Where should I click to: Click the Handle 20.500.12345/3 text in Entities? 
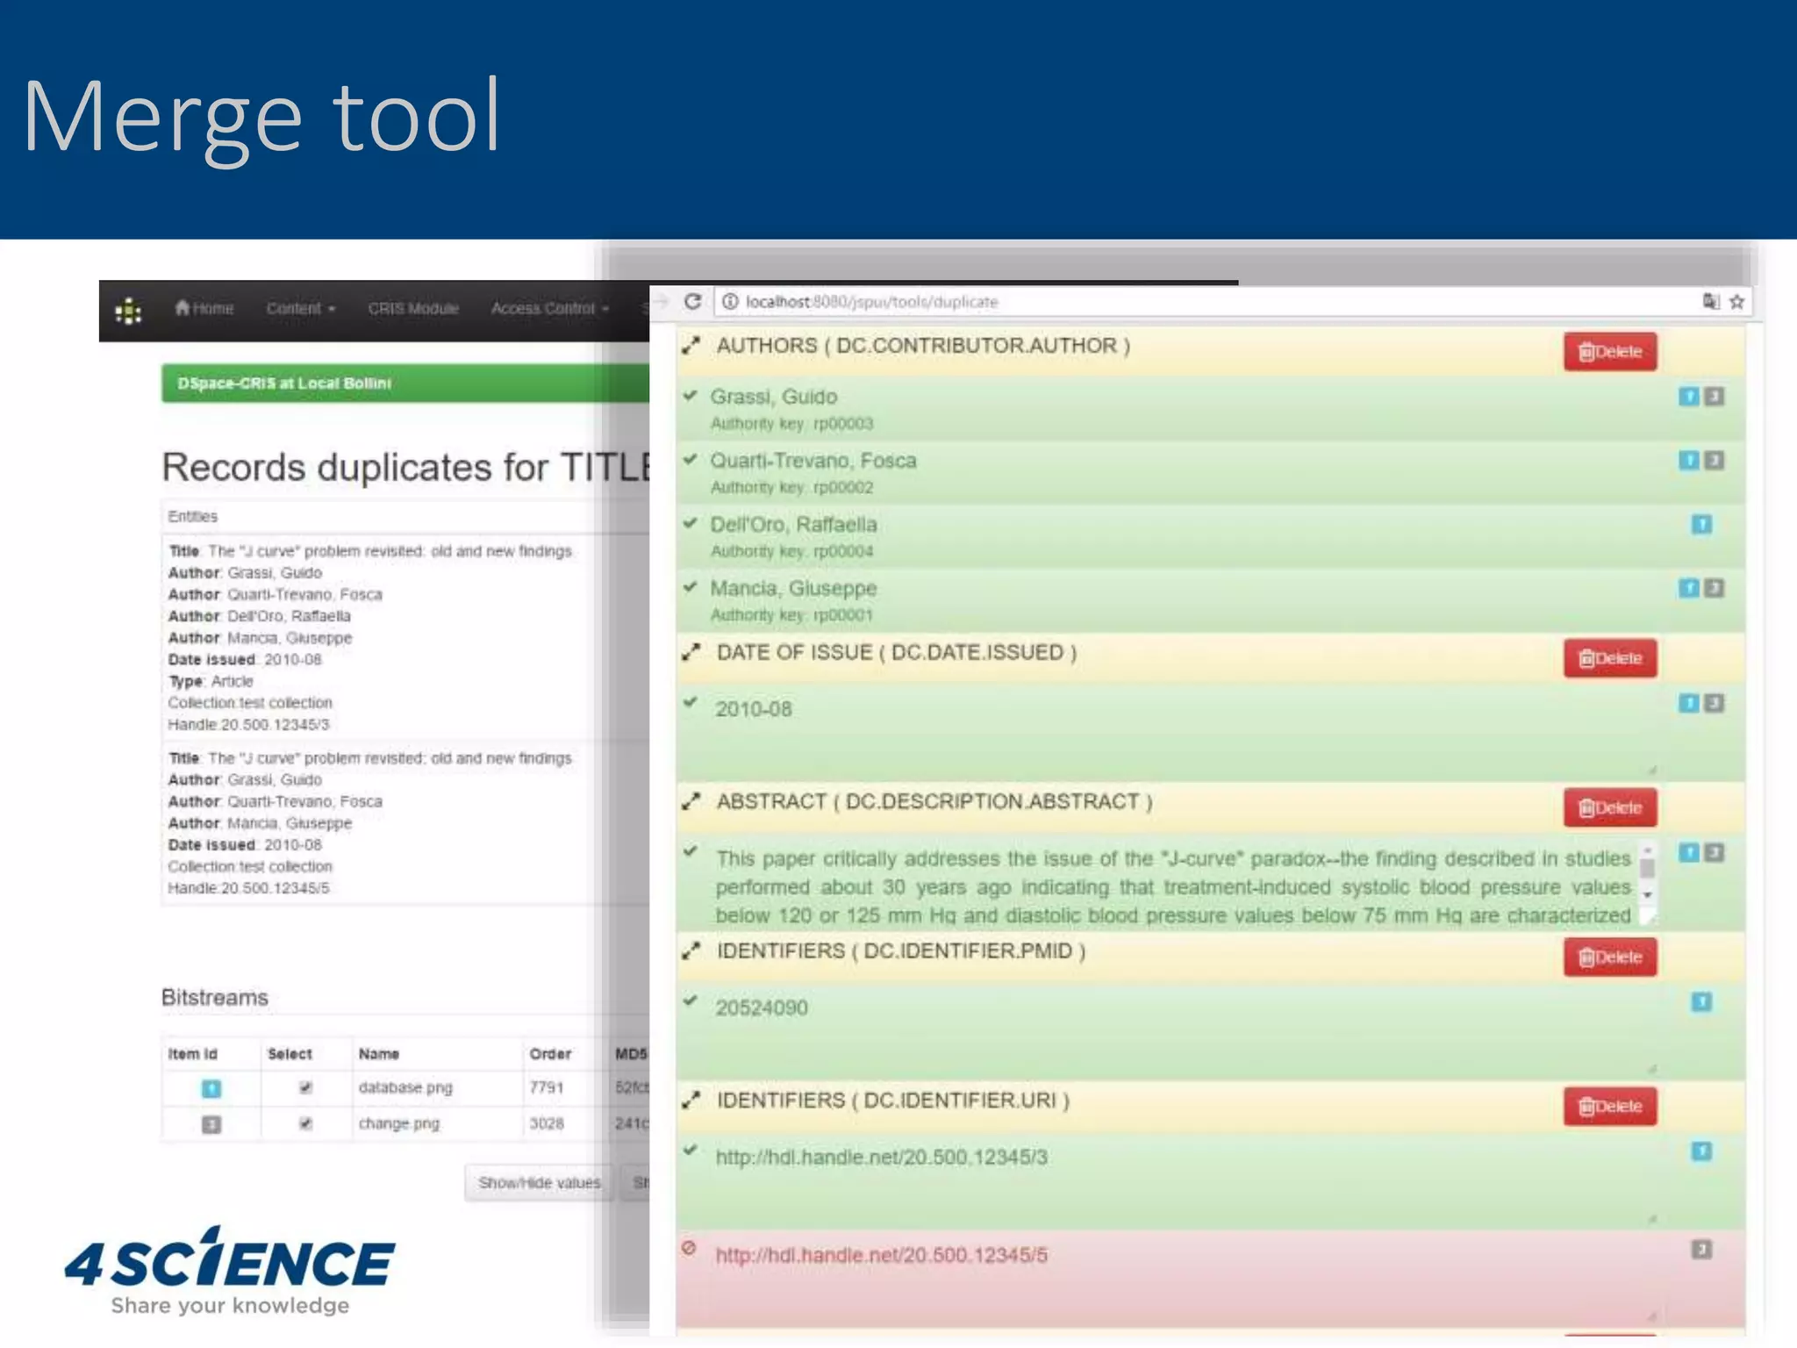point(249,725)
